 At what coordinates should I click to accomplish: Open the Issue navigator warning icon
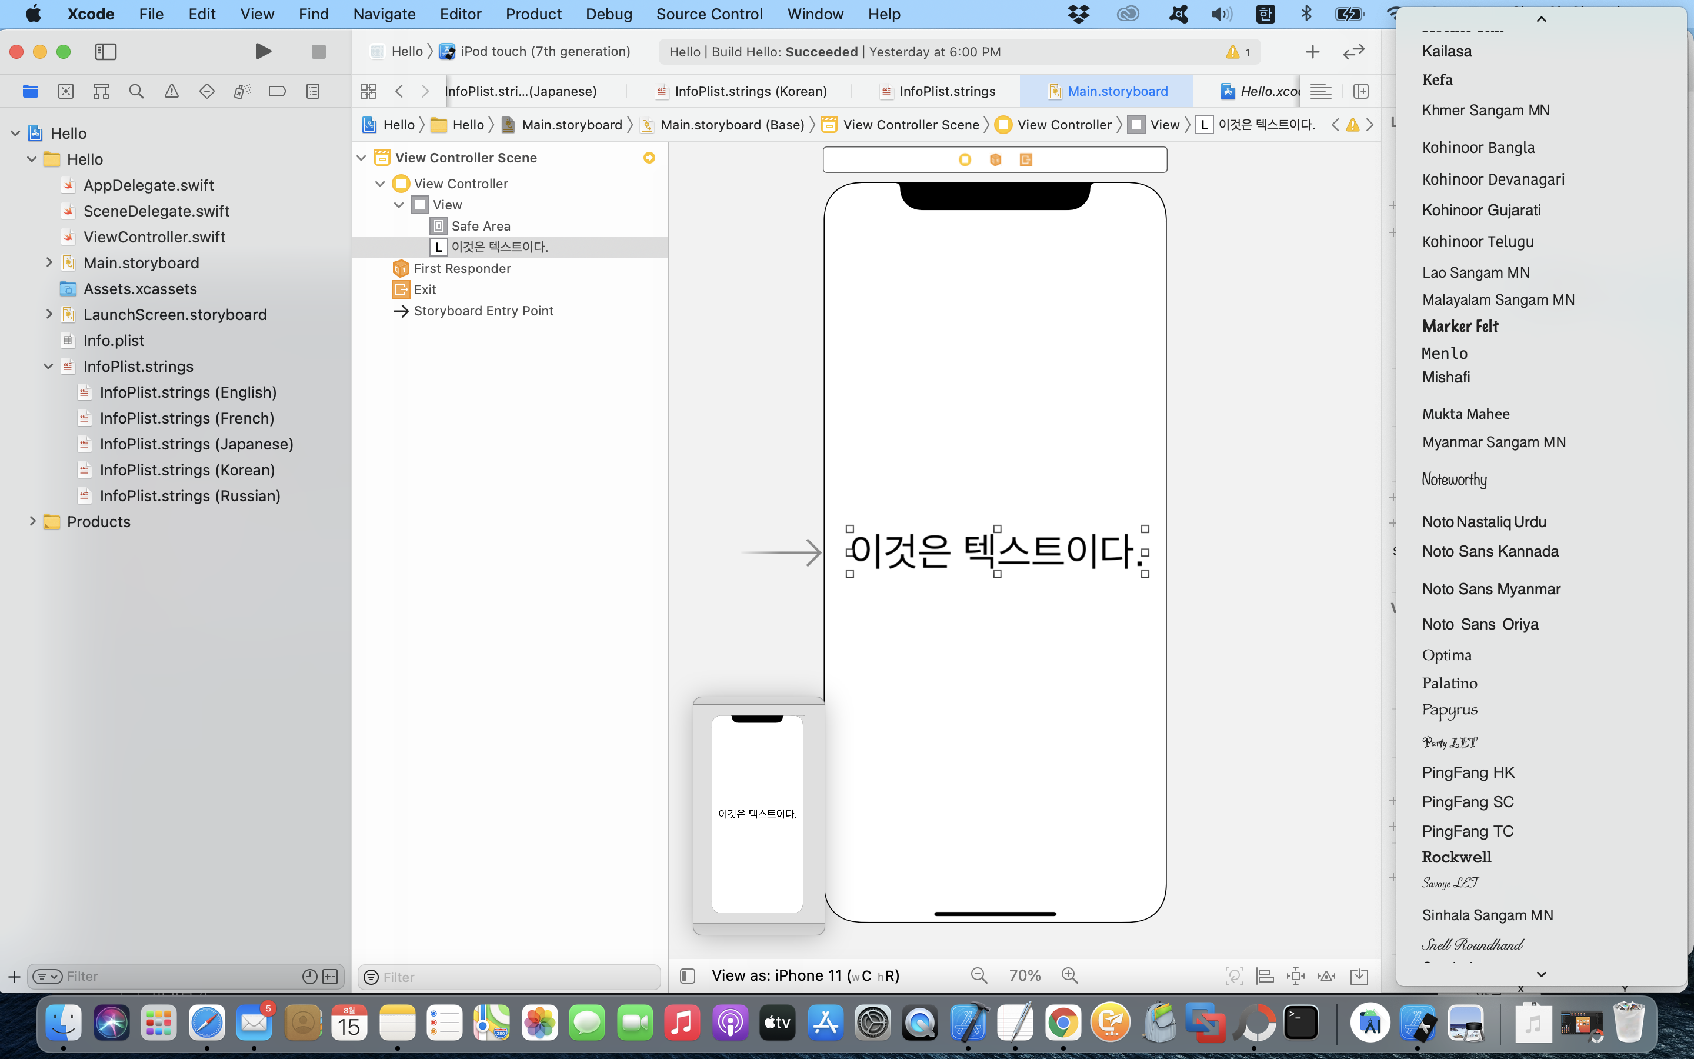point(172,91)
